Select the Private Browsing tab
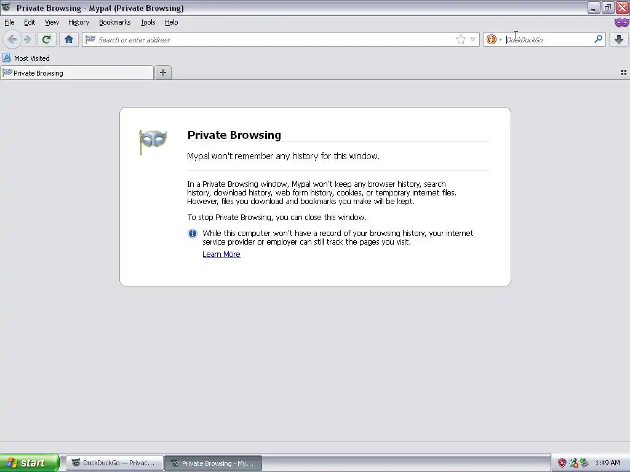Image resolution: width=630 pixels, height=472 pixels. click(77, 73)
